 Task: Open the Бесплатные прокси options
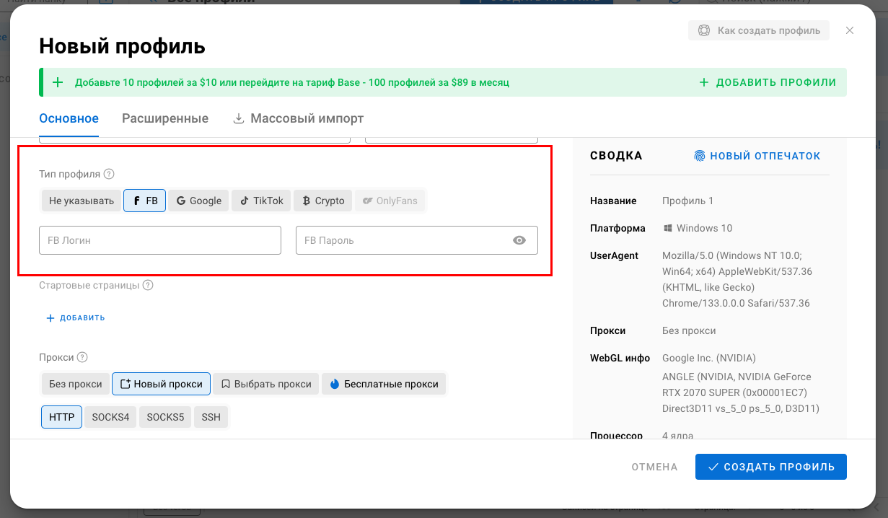(x=384, y=384)
